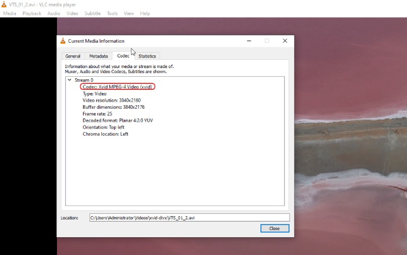Open the Tools menu
This screenshot has height=255, width=407.
[x=112, y=14]
